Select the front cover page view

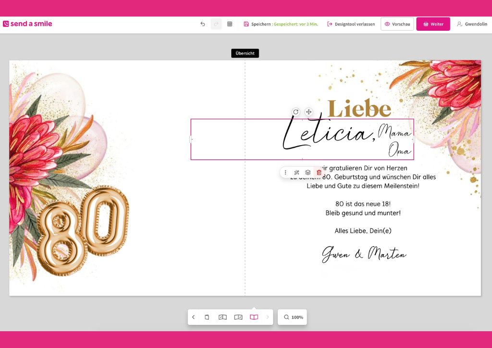(207, 317)
